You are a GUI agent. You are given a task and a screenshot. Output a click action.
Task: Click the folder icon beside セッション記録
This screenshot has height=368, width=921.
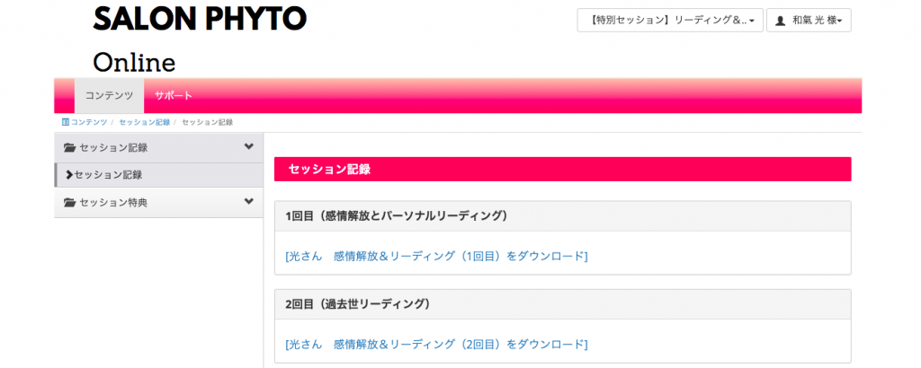[70, 148]
